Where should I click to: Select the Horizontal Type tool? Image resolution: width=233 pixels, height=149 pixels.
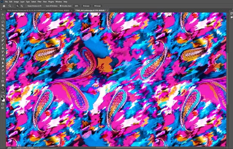pos(3,74)
